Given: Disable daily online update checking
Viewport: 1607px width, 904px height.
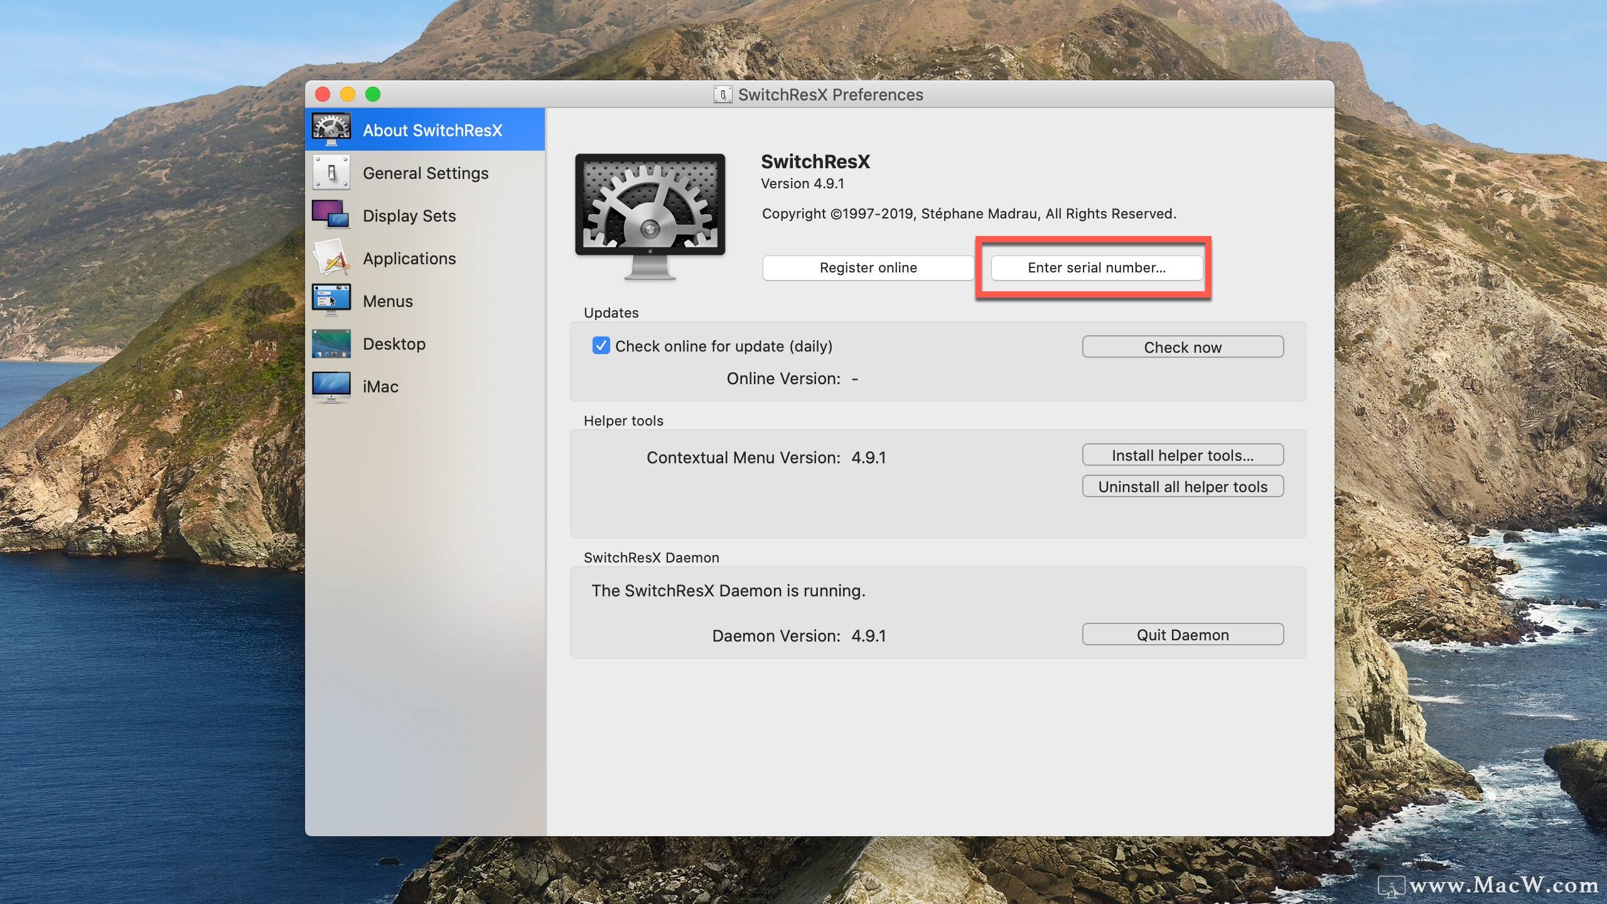Looking at the screenshot, I should (601, 345).
